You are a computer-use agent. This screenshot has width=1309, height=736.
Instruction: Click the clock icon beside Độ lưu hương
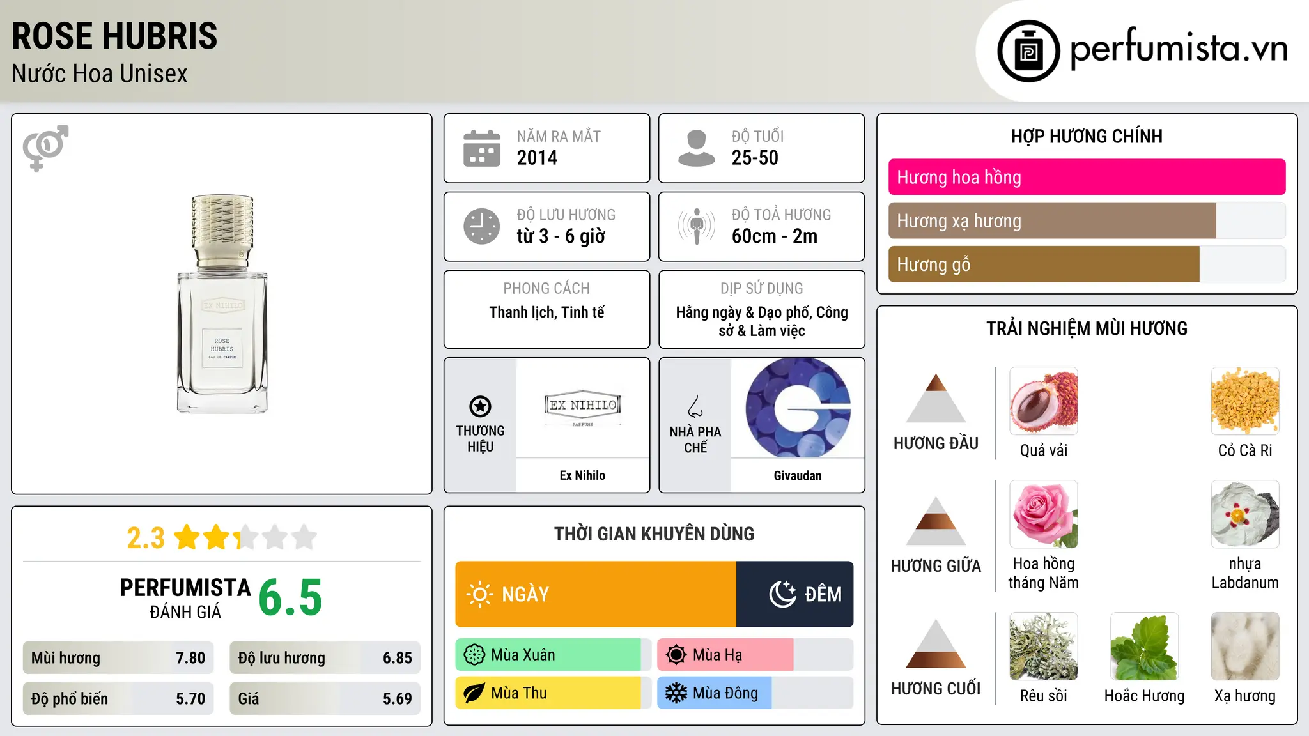482,226
